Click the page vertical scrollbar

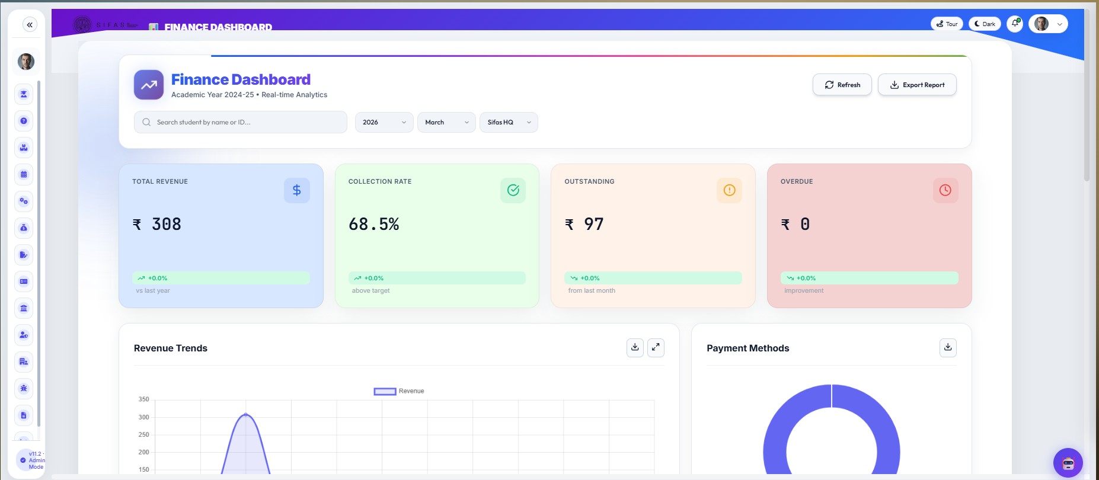(1087, 95)
